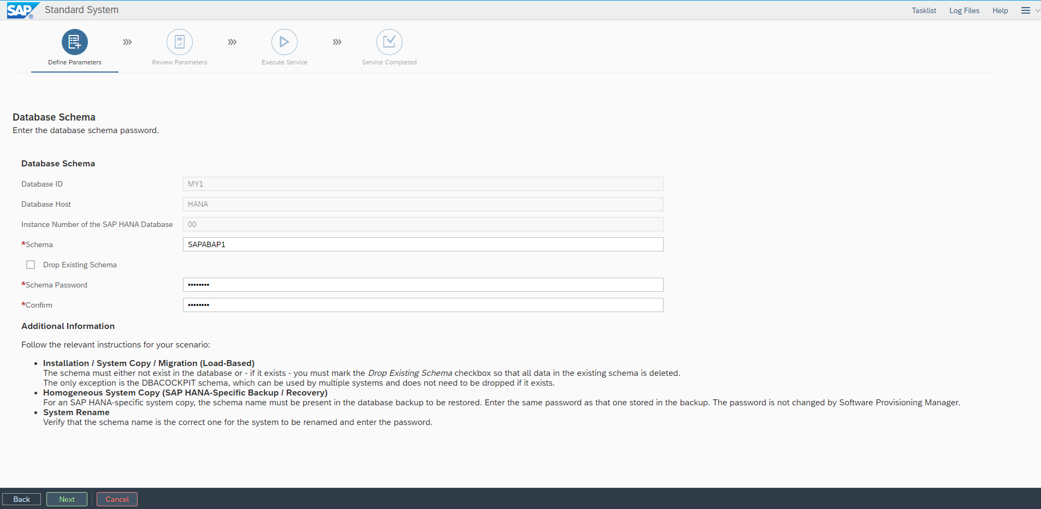Click into the Schema text field
The image size is (1041, 509).
click(x=423, y=244)
